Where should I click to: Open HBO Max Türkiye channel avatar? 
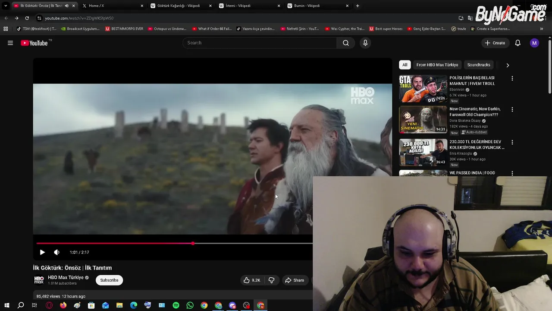click(39, 280)
